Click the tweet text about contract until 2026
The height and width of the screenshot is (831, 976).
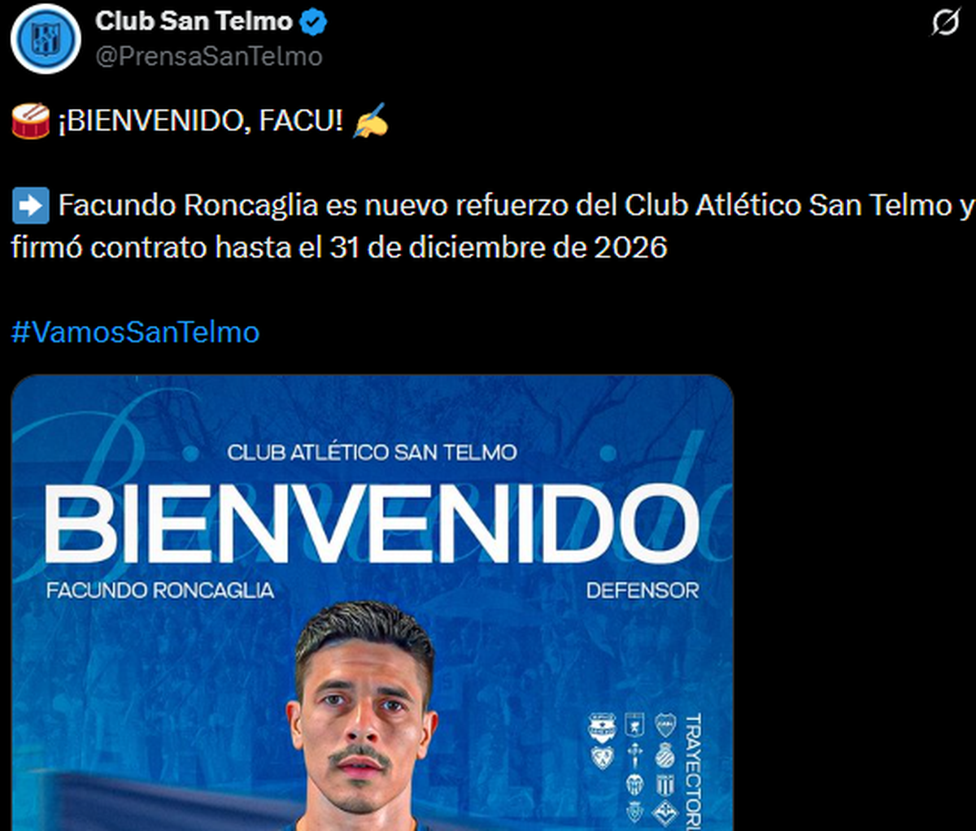(493, 226)
